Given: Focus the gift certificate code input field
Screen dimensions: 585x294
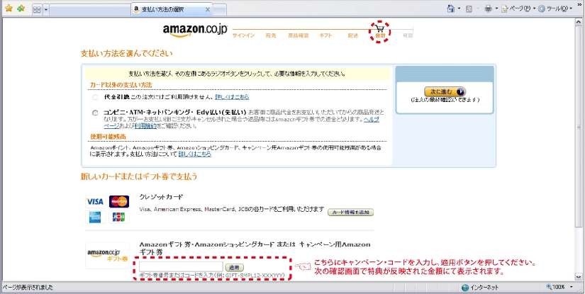Looking at the screenshot, I should coord(181,267).
